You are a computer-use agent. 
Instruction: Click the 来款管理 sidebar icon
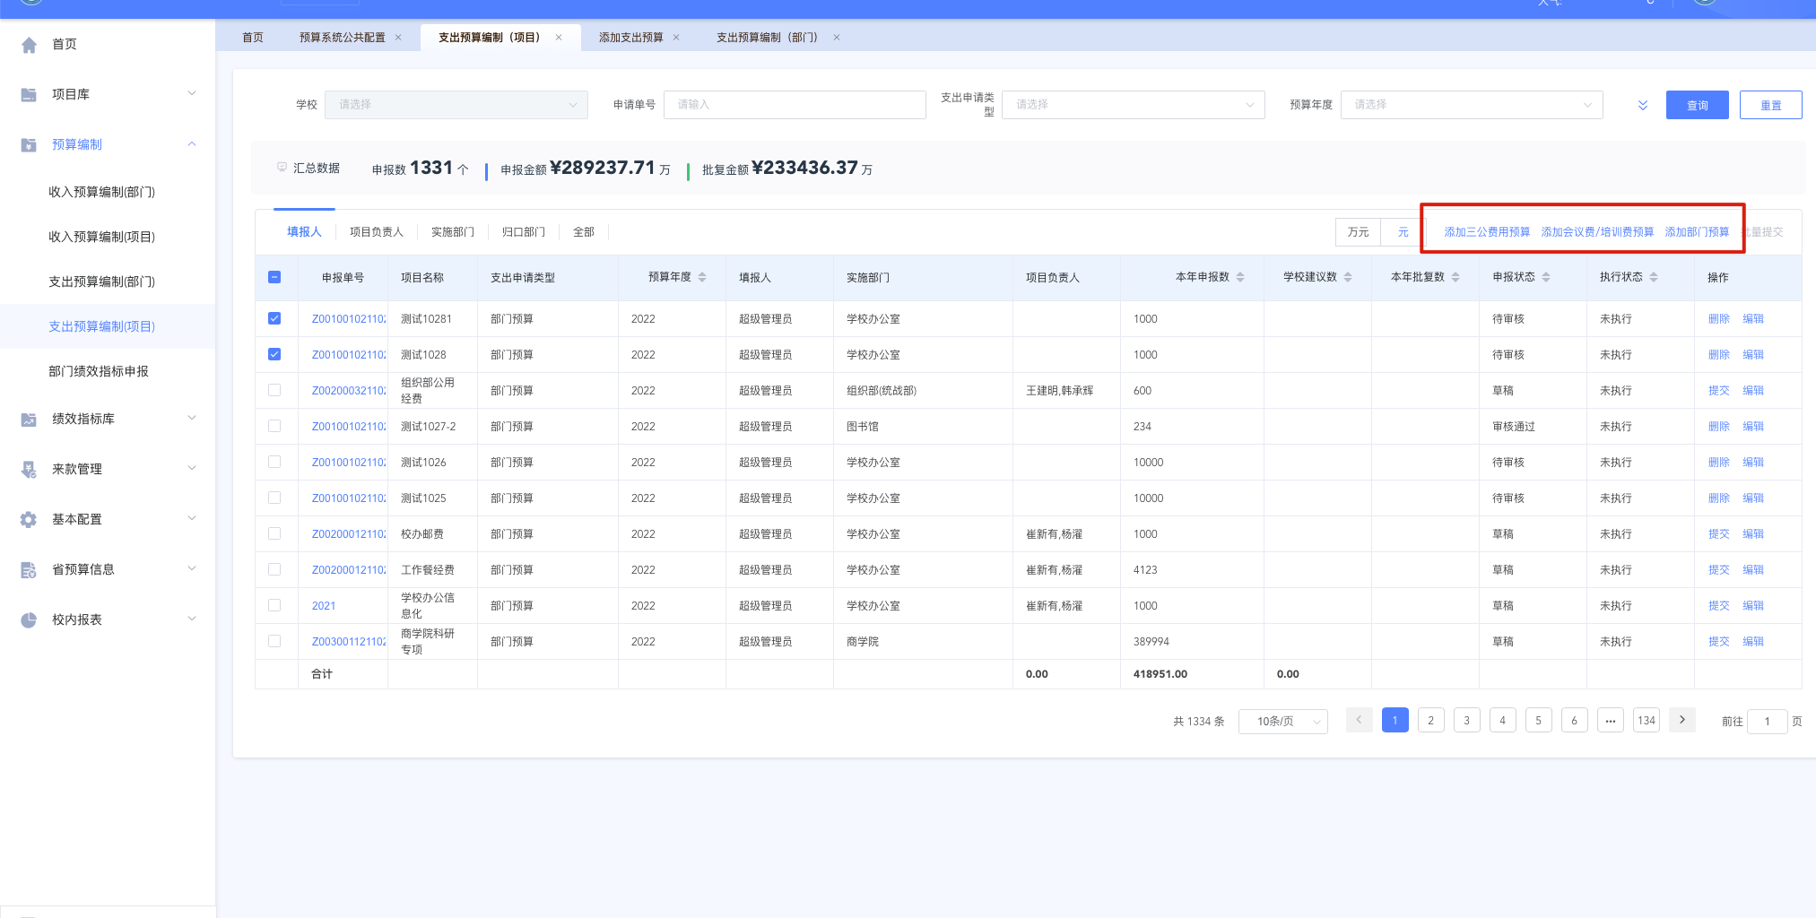point(29,470)
